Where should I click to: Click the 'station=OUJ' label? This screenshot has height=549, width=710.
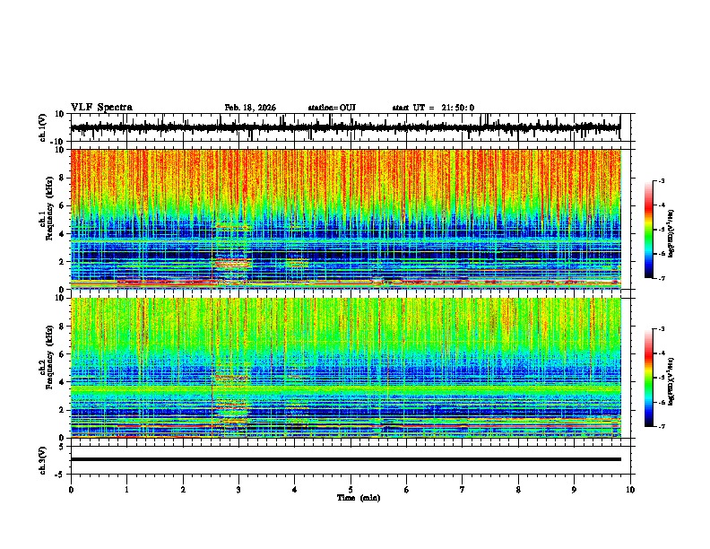[x=332, y=108]
